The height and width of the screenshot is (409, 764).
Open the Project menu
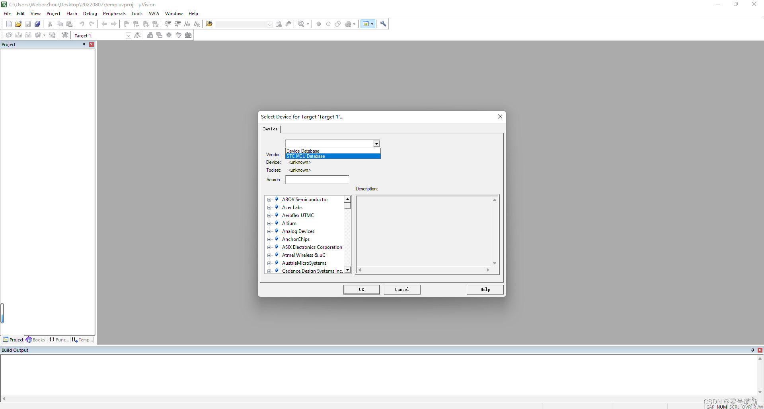tap(53, 14)
